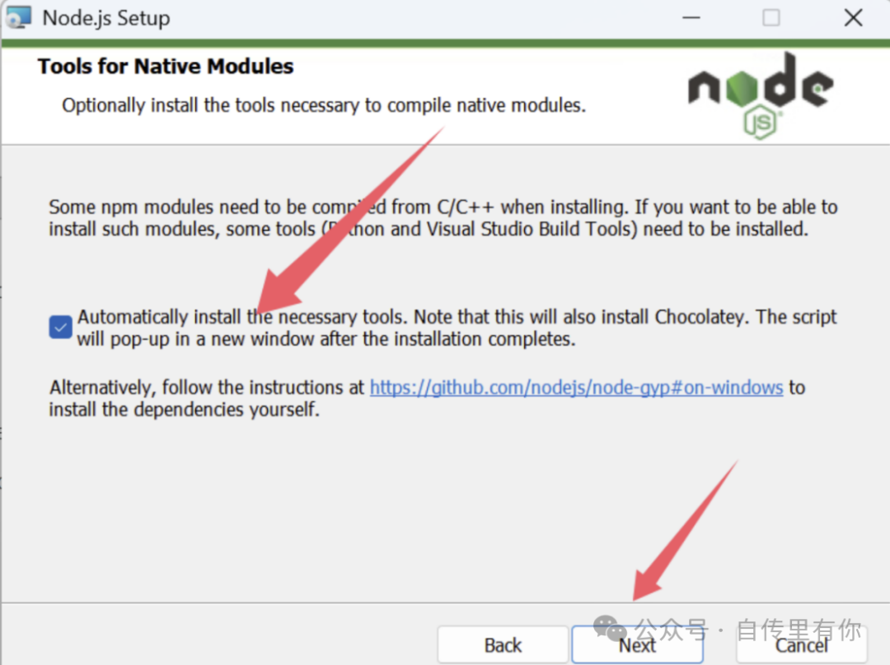Click the 'Automatically install the necessary tools' label text
The width and height of the screenshot is (890, 665).
coord(457,328)
